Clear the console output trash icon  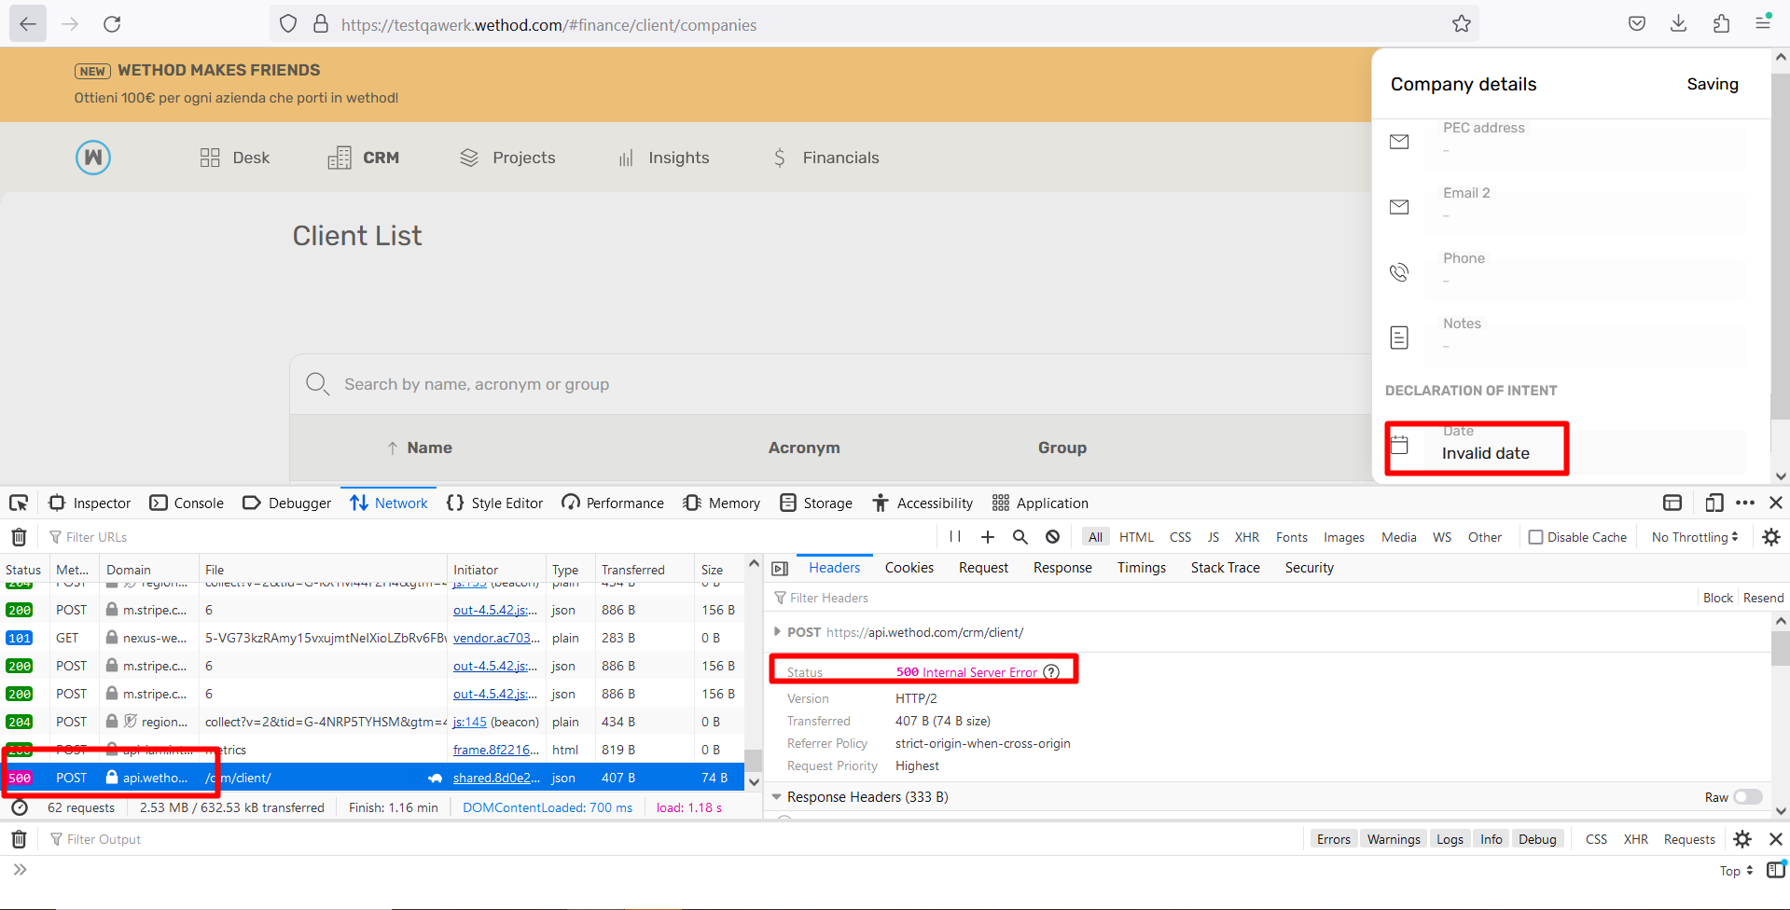pyautogui.click(x=19, y=839)
